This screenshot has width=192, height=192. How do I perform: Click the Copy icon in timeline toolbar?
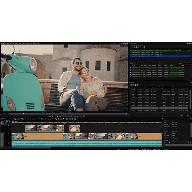(28, 119)
